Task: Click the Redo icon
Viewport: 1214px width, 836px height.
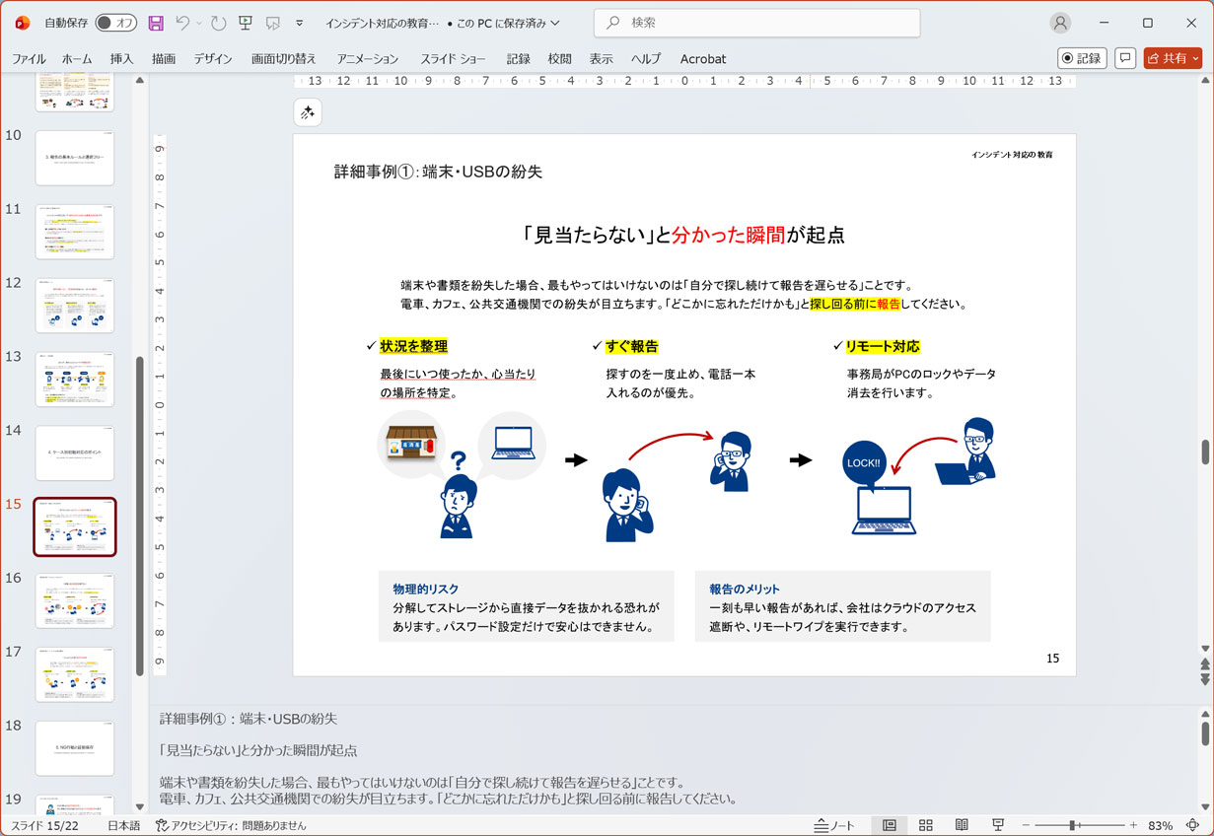Action: tap(217, 23)
